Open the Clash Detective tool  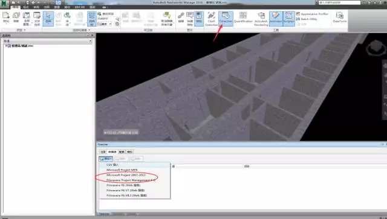[212, 19]
